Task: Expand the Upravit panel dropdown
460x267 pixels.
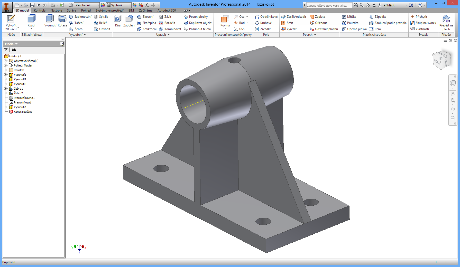Action: (163, 35)
